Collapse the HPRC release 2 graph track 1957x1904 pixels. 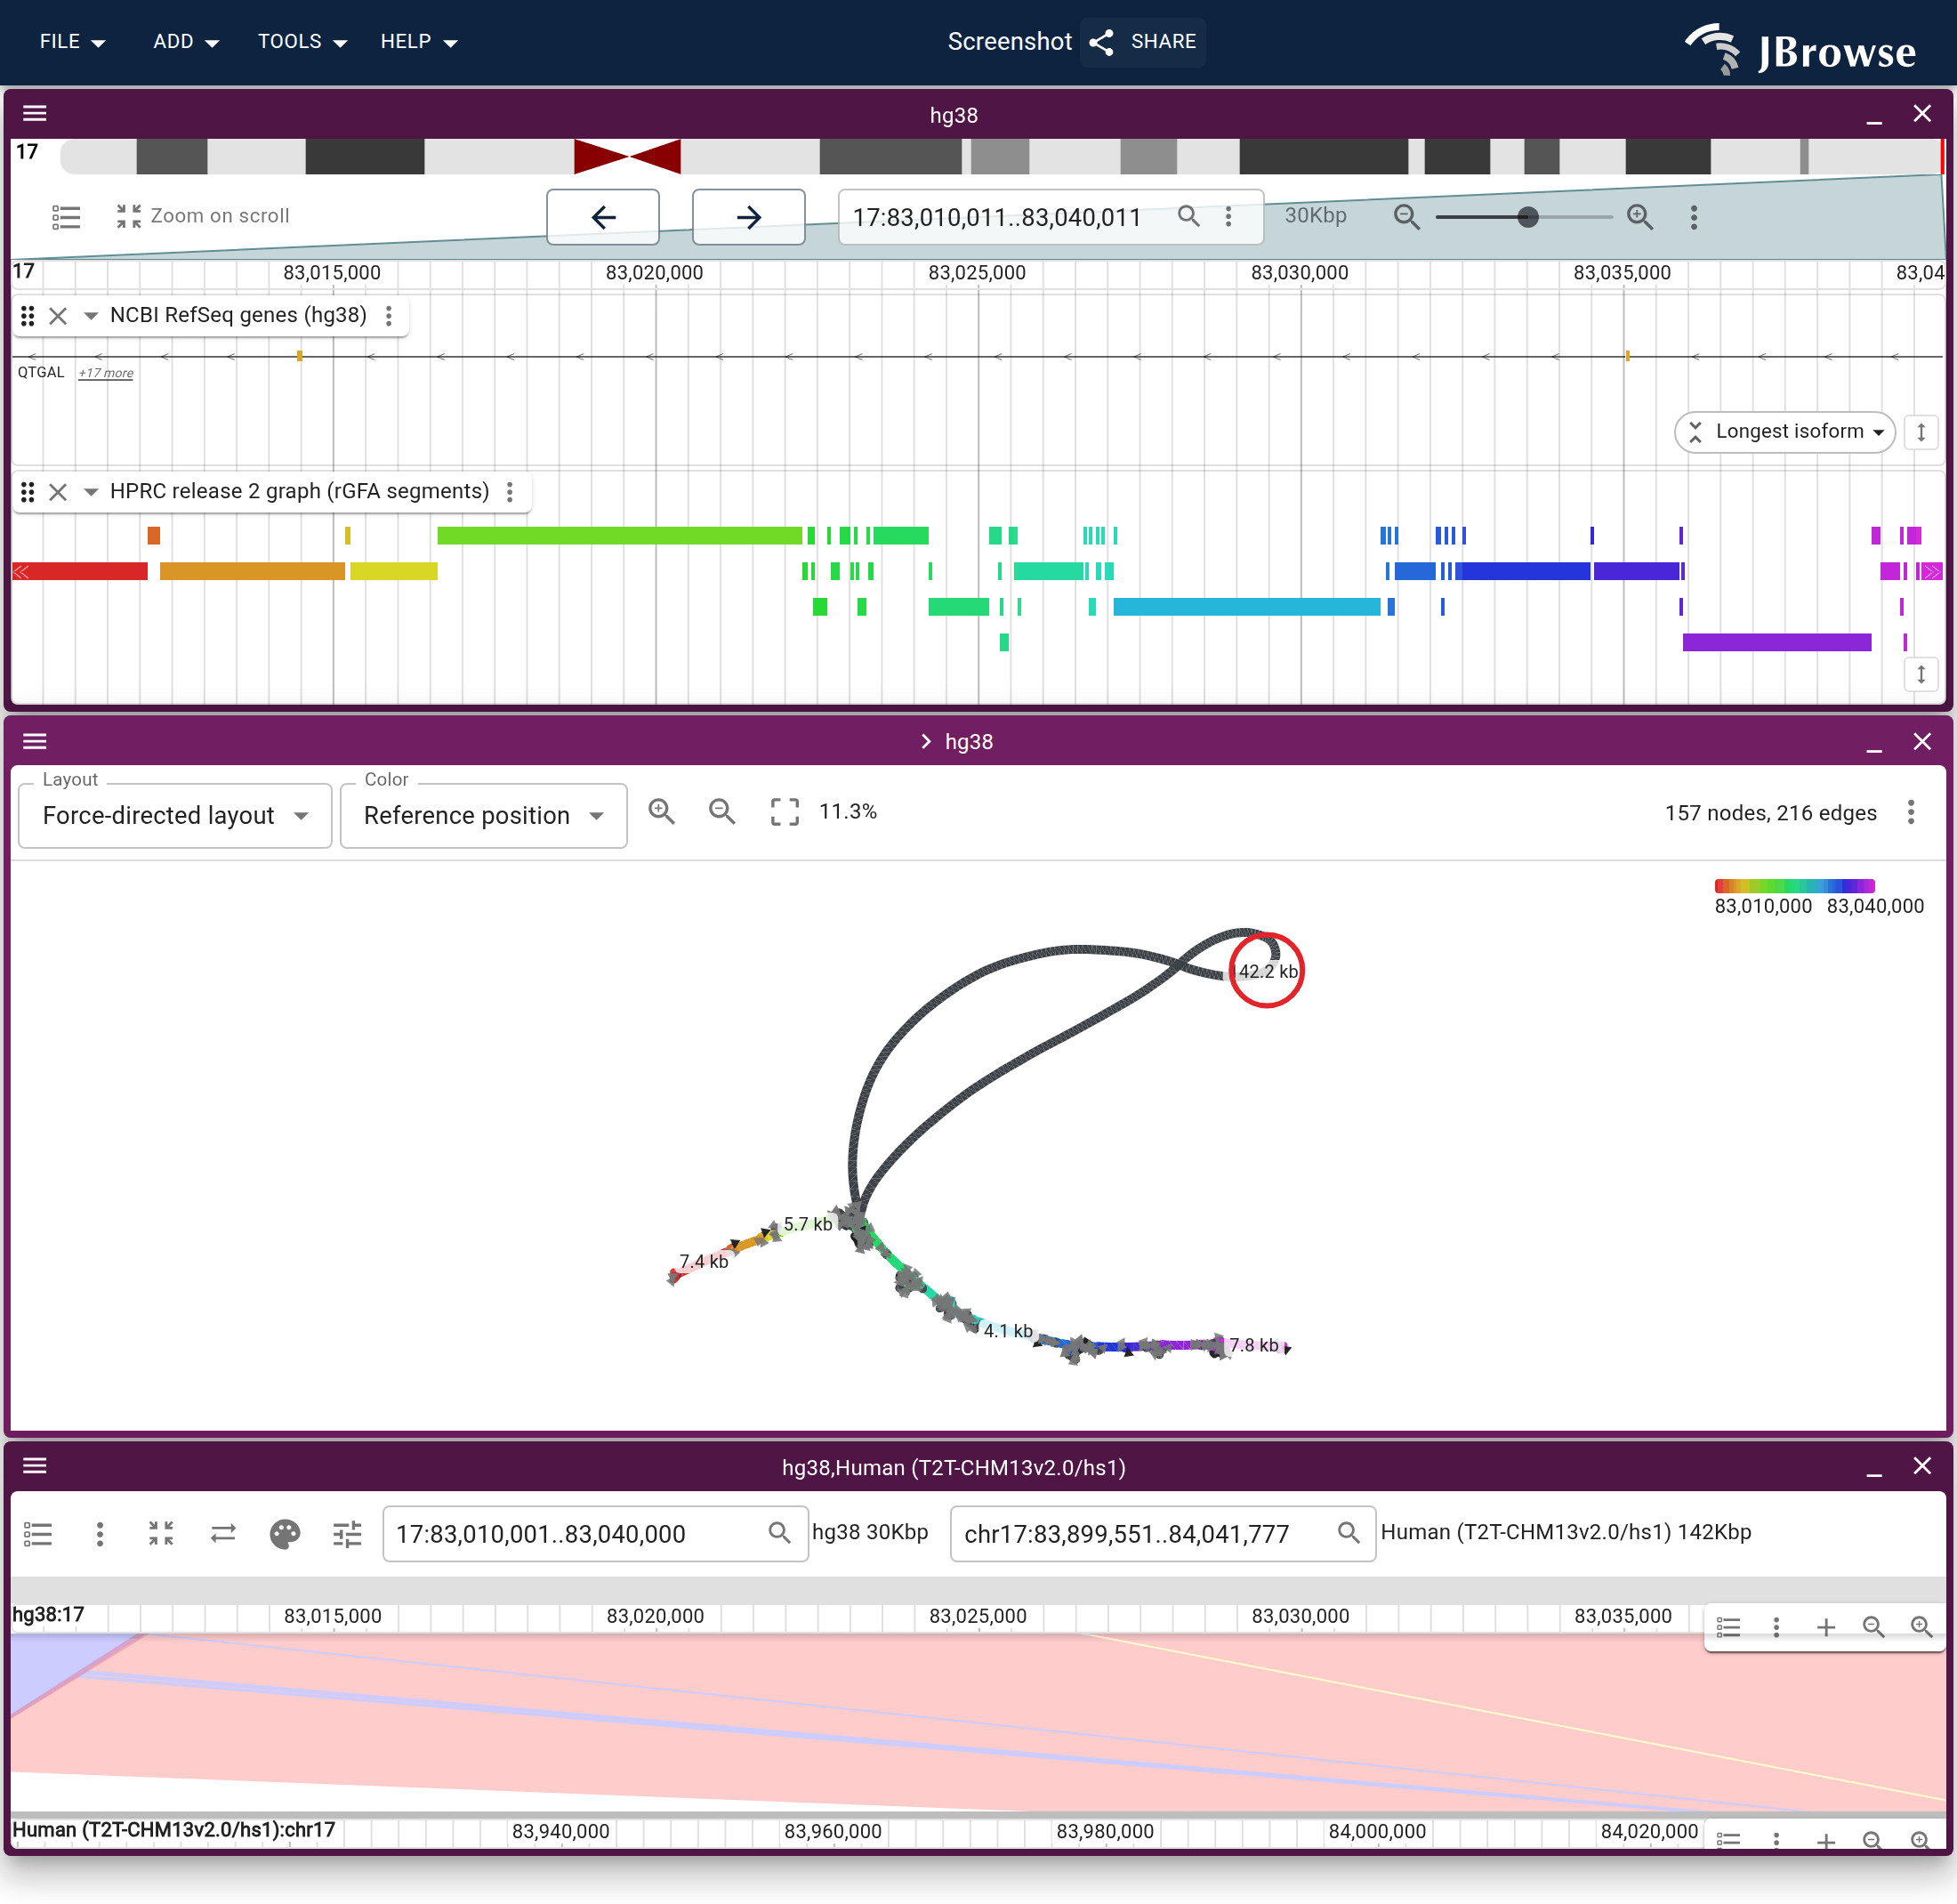click(90, 492)
